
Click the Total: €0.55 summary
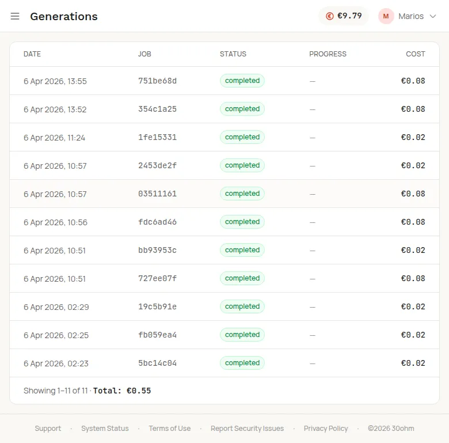(122, 391)
